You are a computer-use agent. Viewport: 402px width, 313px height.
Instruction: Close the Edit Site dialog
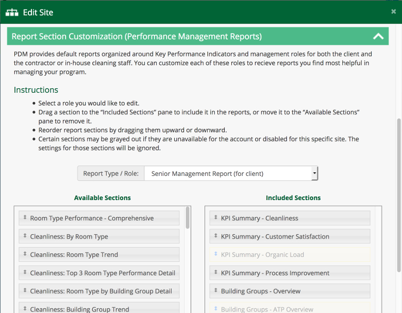click(394, 11)
